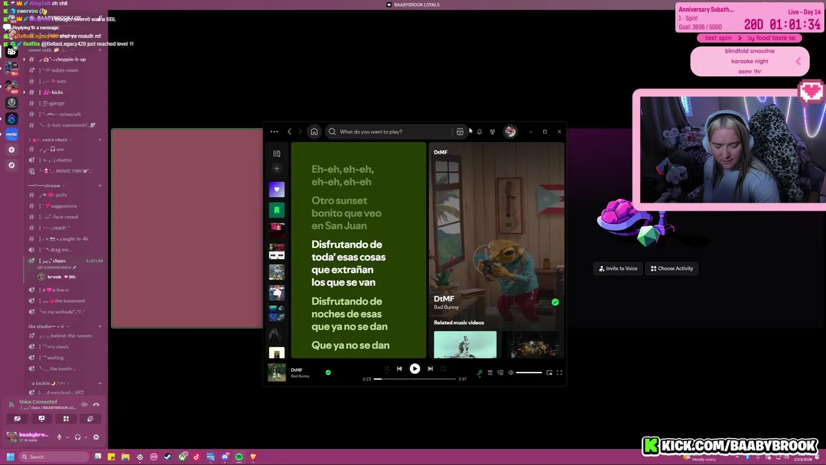This screenshot has width=826, height=465.
Task: Open Discord User Settings gear
Action: point(96,437)
